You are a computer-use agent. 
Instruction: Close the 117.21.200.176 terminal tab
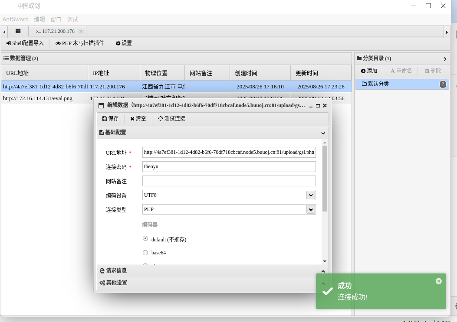click(x=81, y=31)
